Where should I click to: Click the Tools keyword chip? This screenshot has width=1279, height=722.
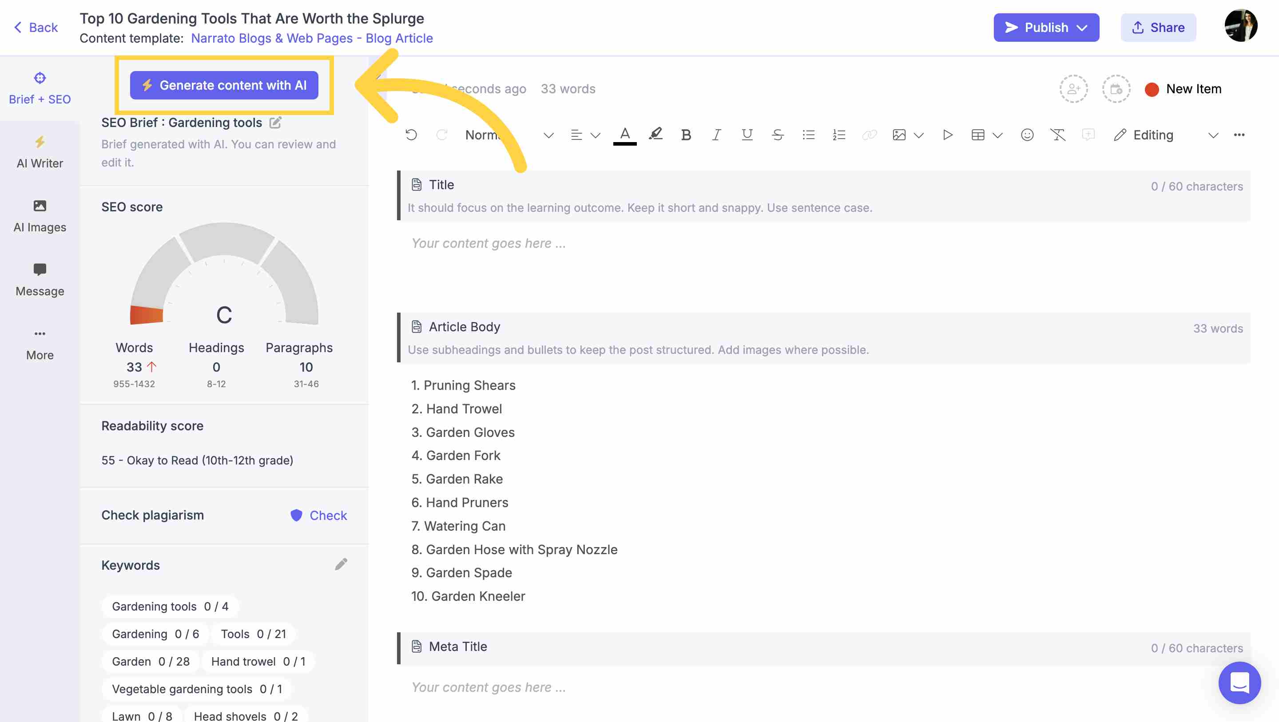(253, 634)
